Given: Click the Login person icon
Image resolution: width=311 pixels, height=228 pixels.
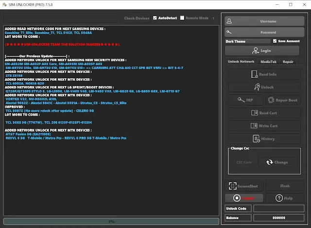Looking at the screenshot, I should (256, 51).
